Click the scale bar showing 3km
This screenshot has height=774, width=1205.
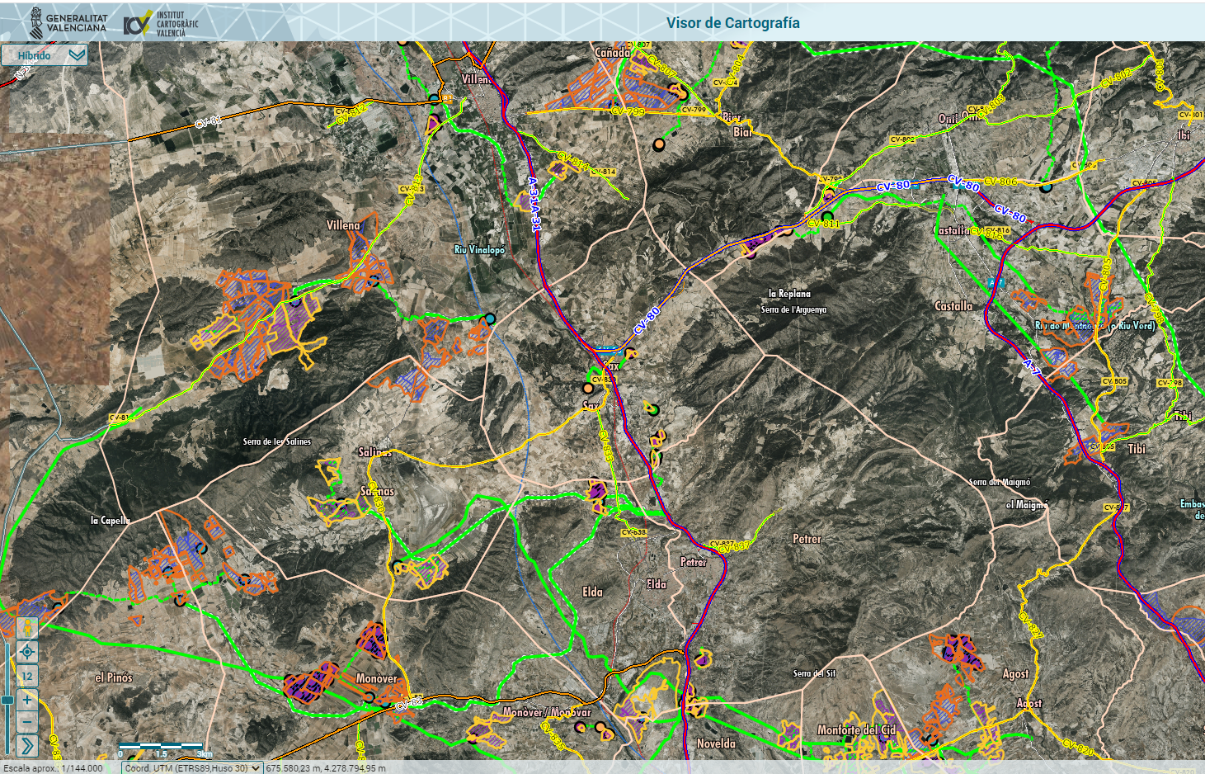165,749
